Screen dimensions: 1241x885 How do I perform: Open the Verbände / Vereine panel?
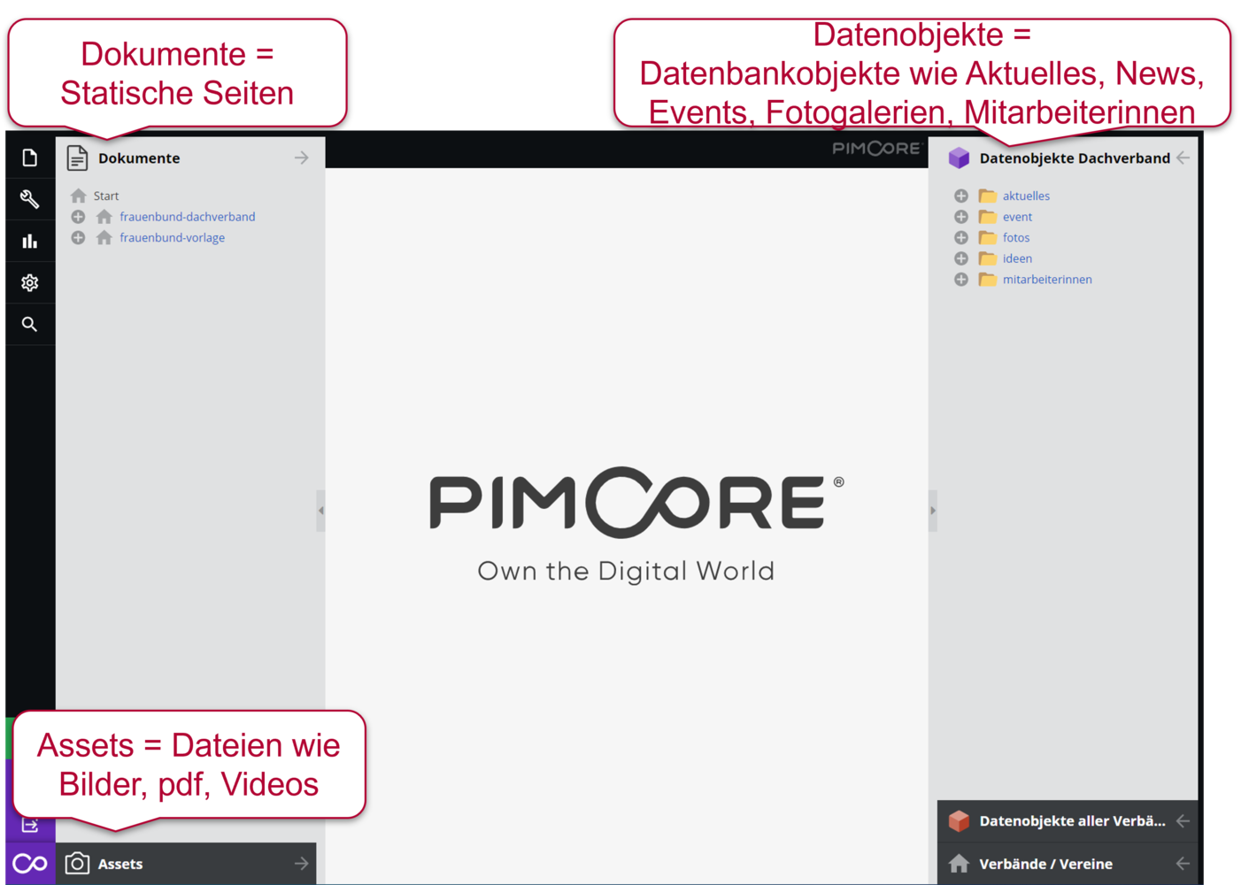1045,864
